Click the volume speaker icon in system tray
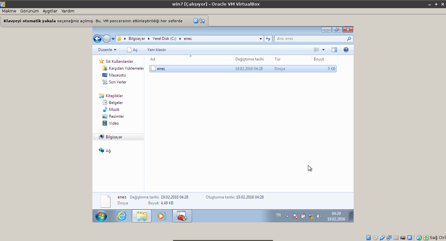The image size is (446, 241). (x=319, y=216)
